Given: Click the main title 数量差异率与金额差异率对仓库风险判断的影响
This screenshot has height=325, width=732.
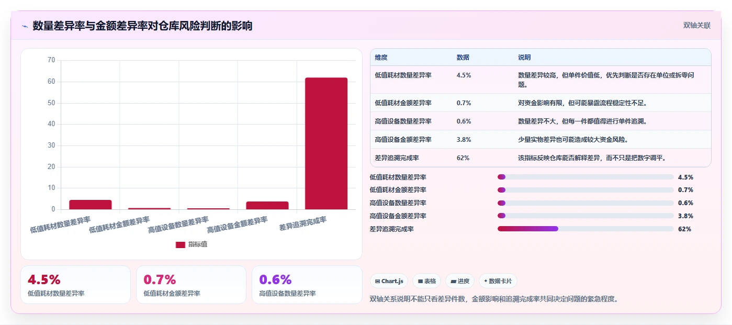Looking at the screenshot, I should click(x=142, y=26).
